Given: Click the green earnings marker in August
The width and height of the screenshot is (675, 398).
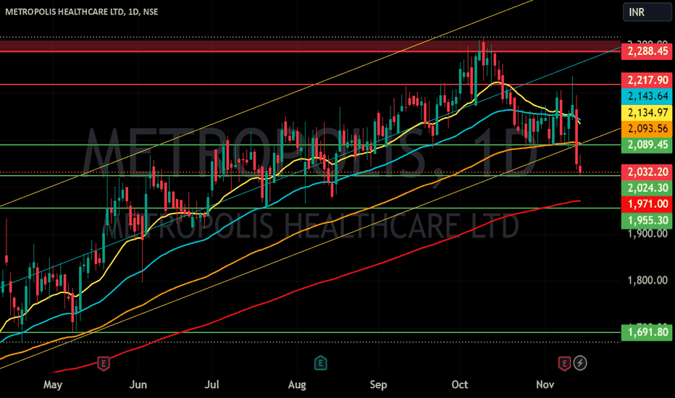Looking at the screenshot, I should pos(320,363).
